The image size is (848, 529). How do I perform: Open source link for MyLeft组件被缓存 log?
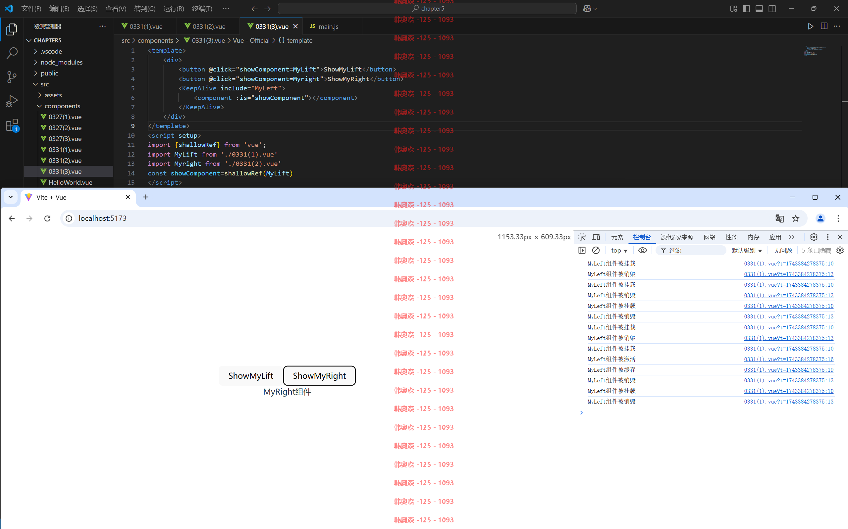pyautogui.click(x=788, y=369)
